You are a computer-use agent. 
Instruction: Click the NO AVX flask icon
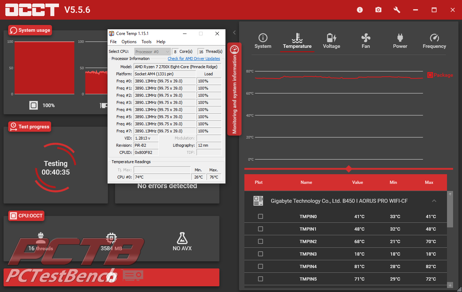click(x=182, y=238)
